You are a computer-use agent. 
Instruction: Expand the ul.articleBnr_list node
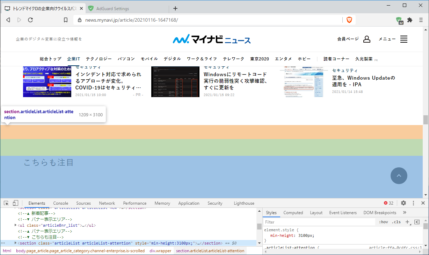[15, 225]
